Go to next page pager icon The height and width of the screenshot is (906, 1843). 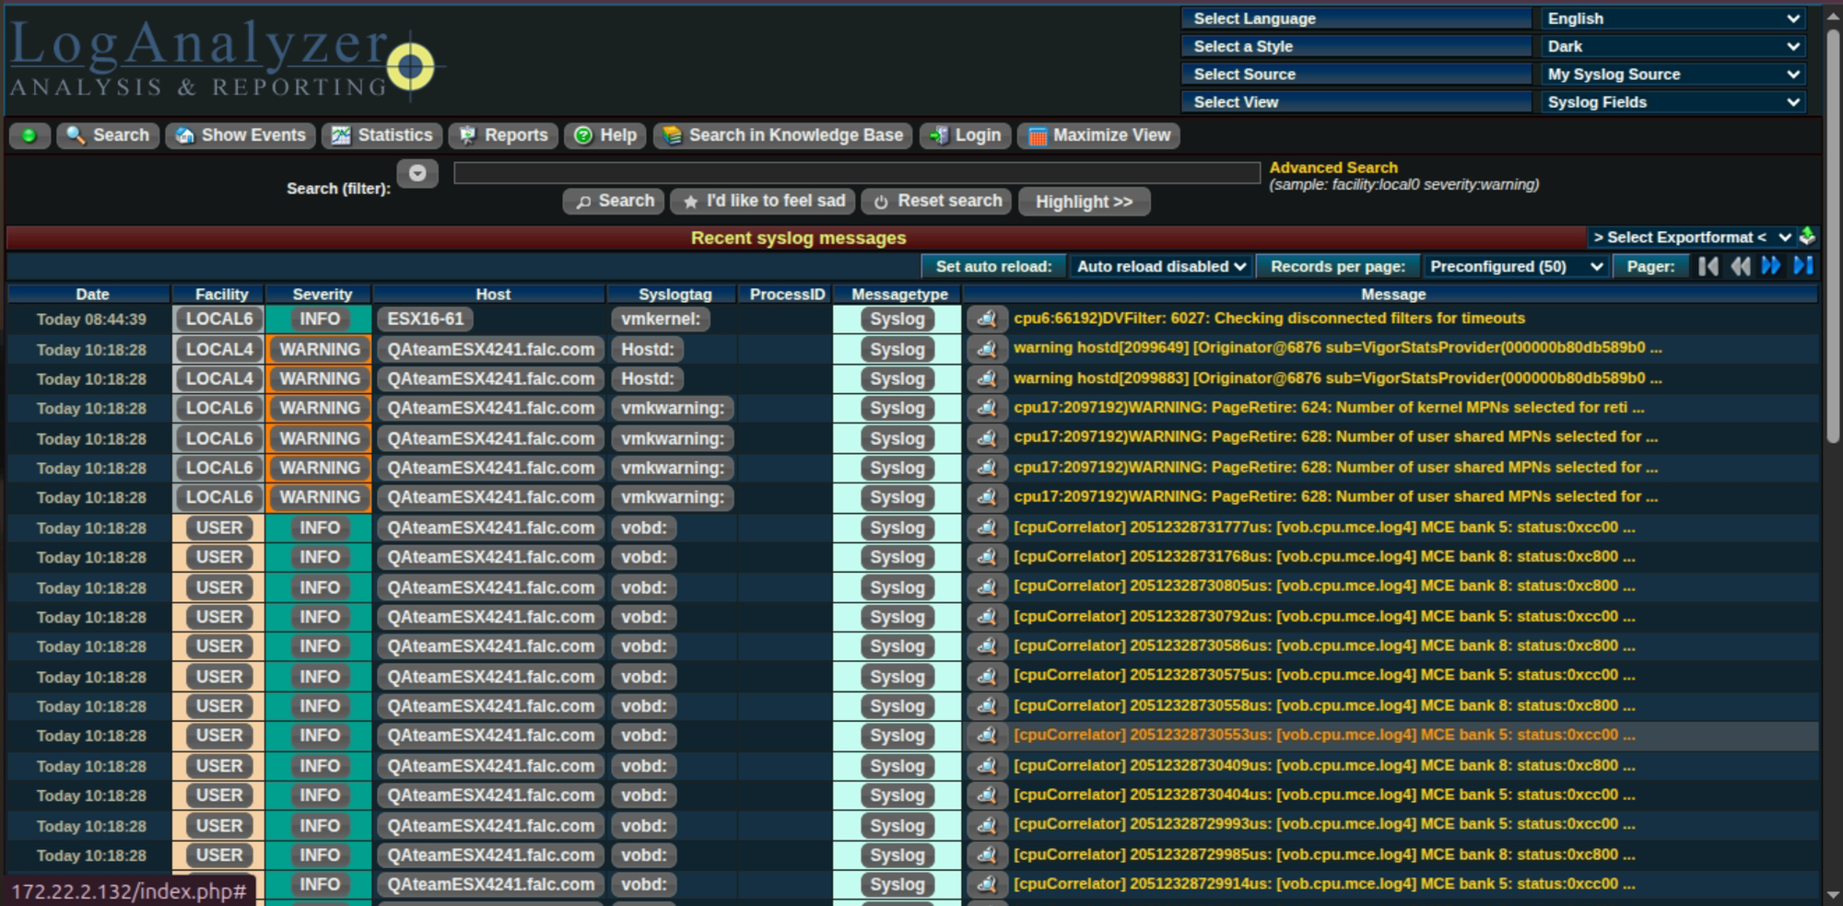1771,266
